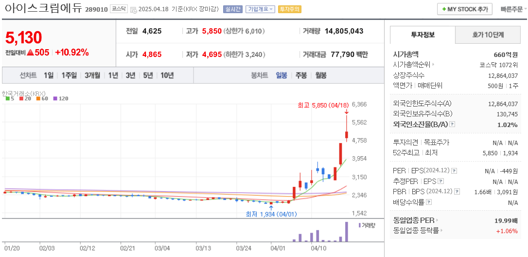Select the 10년 line chart period
The height and width of the screenshot is (257, 528).
(x=167, y=75)
